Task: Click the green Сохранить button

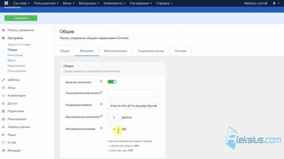Action: click(x=21, y=18)
